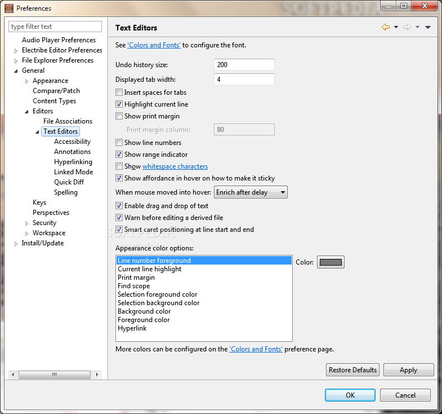Select Foreground color list item

(x=204, y=320)
